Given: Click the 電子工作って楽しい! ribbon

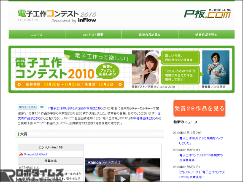Looking at the screenshot, I should coord(100,57).
